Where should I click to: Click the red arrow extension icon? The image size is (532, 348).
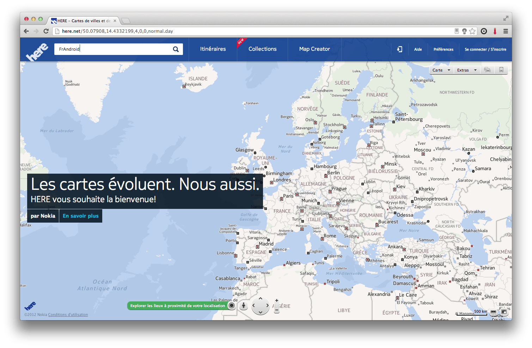coord(495,31)
